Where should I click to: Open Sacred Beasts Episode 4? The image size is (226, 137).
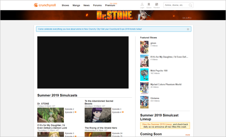coord(117,112)
